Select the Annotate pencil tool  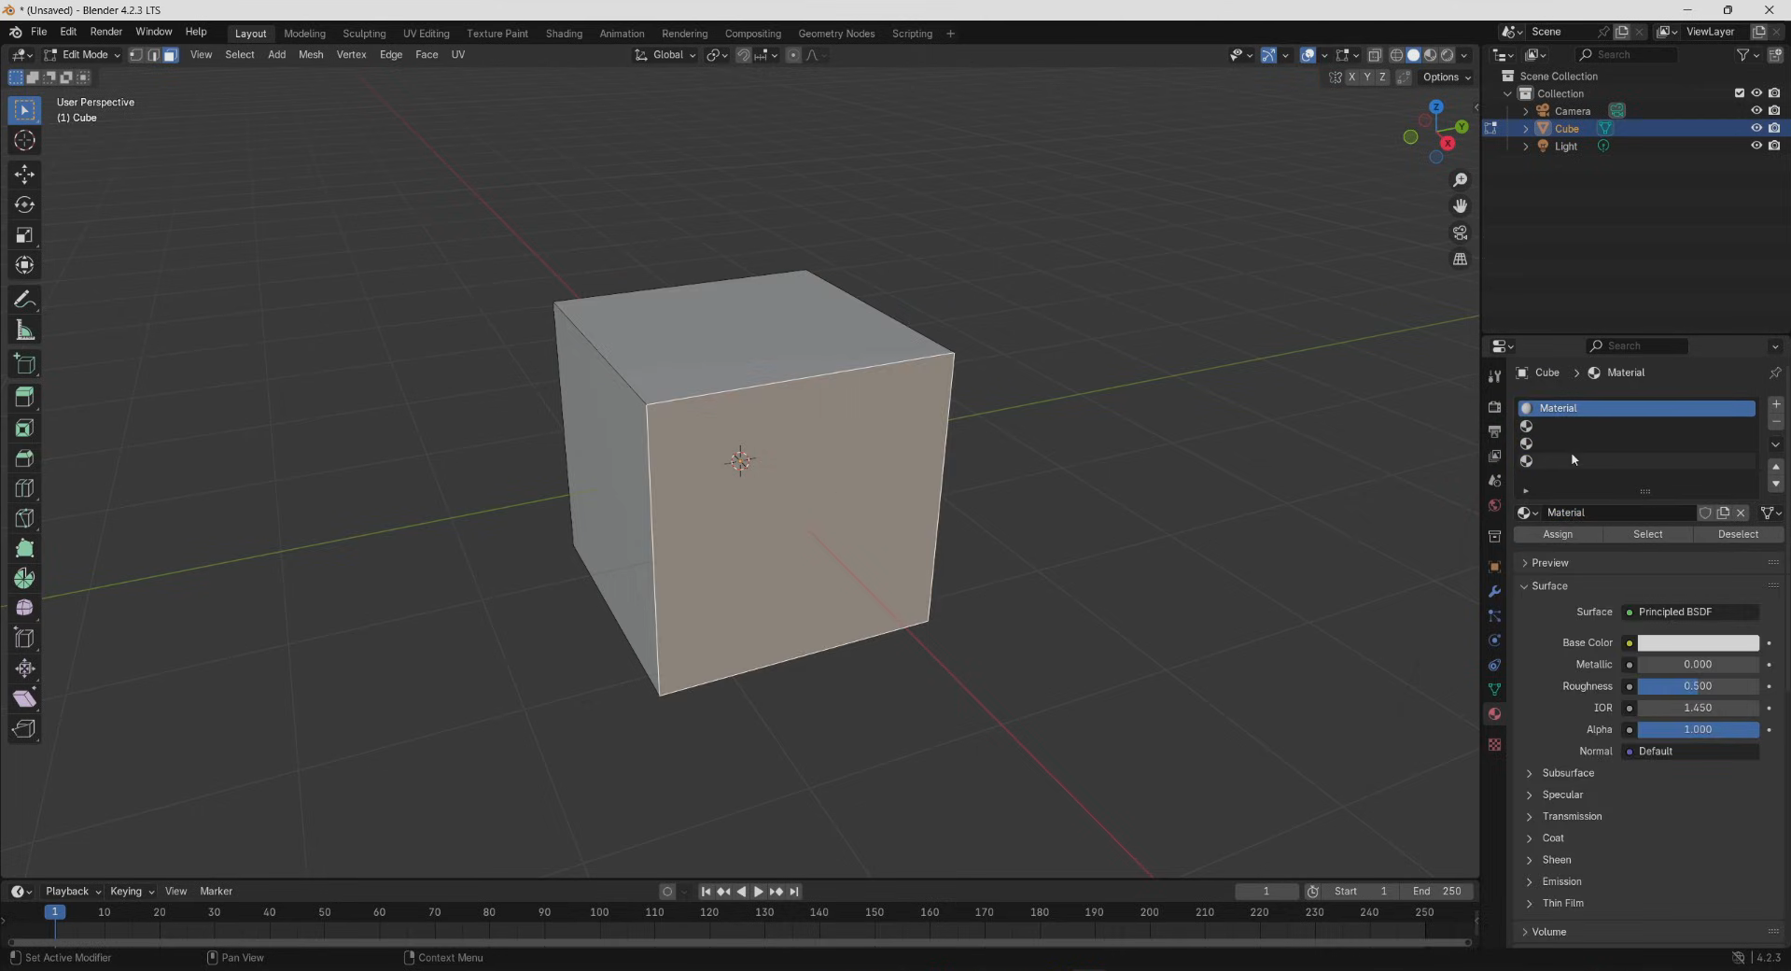click(x=24, y=300)
